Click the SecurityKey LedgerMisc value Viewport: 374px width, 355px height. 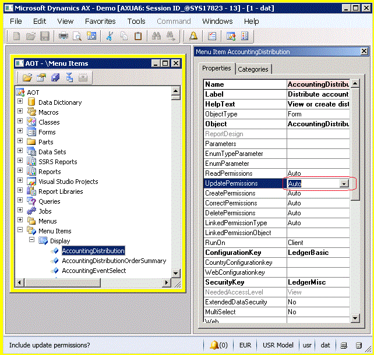tap(318, 282)
